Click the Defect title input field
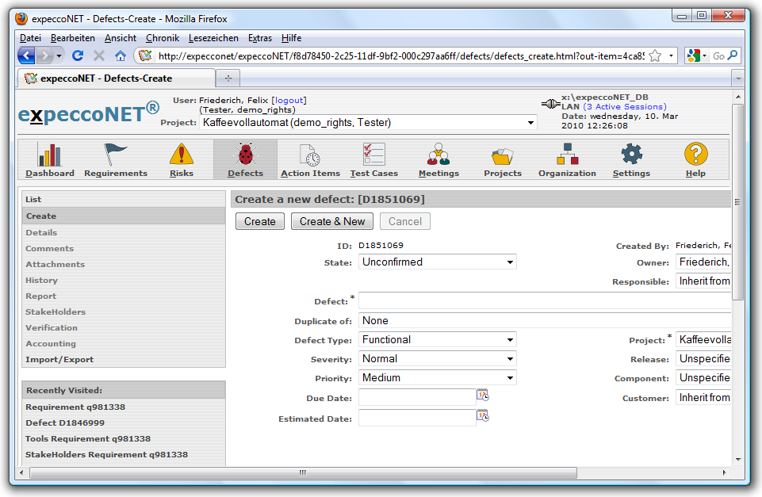 [544, 301]
